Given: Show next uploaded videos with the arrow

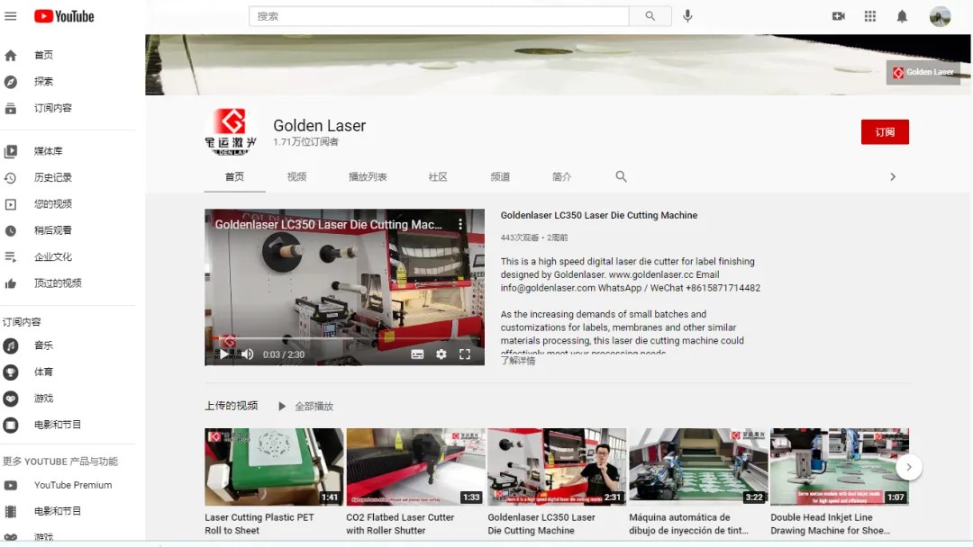Looking at the screenshot, I should [x=908, y=467].
